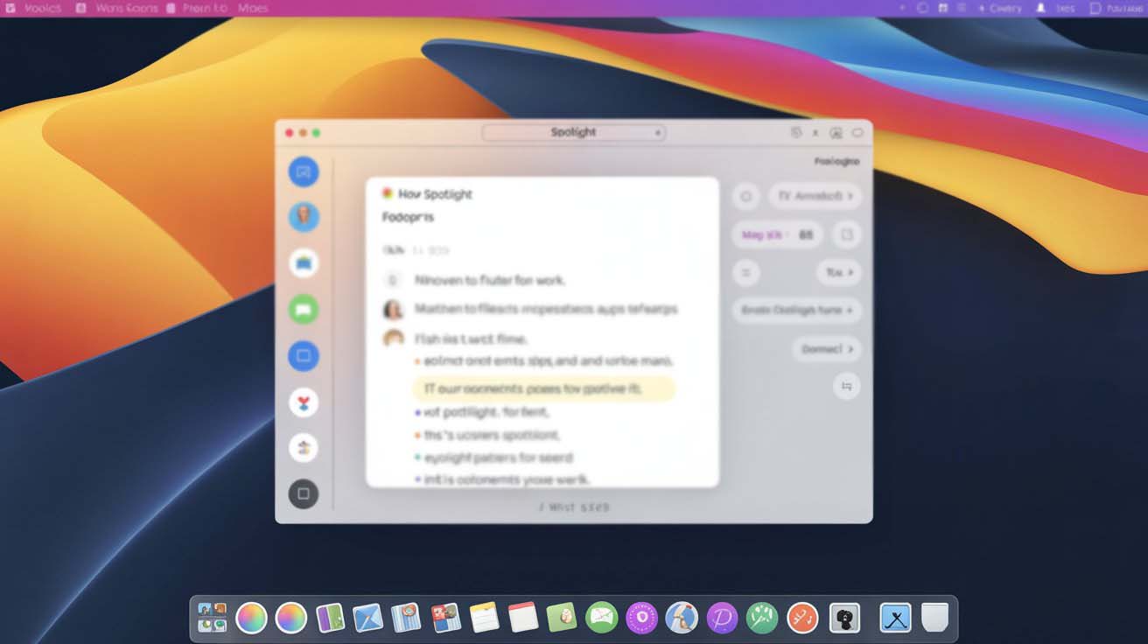Open the Spotlight dropdown in the title bar
The width and height of the screenshot is (1148, 644).
573,132
